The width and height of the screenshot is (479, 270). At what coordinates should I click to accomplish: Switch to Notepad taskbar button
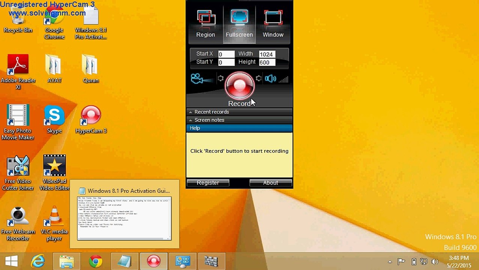124,261
